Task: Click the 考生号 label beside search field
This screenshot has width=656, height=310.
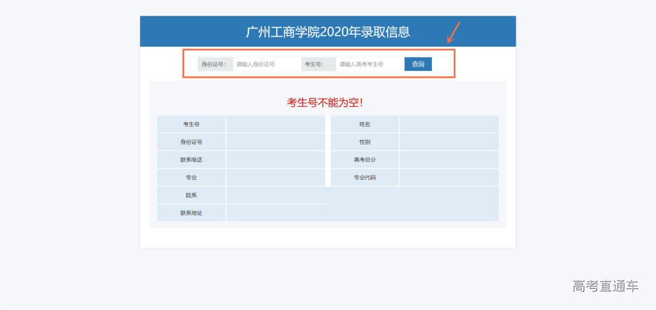Action: (318, 64)
